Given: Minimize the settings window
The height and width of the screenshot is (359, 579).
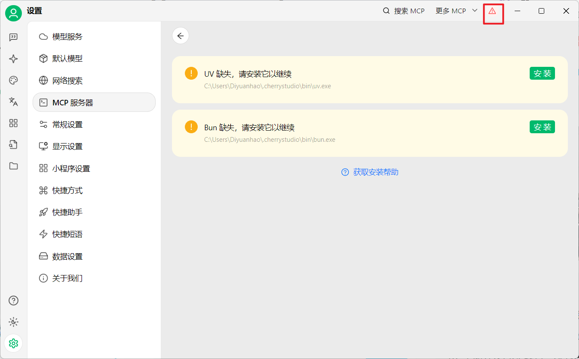Looking at the screenshot, I should tap(518, 11).
